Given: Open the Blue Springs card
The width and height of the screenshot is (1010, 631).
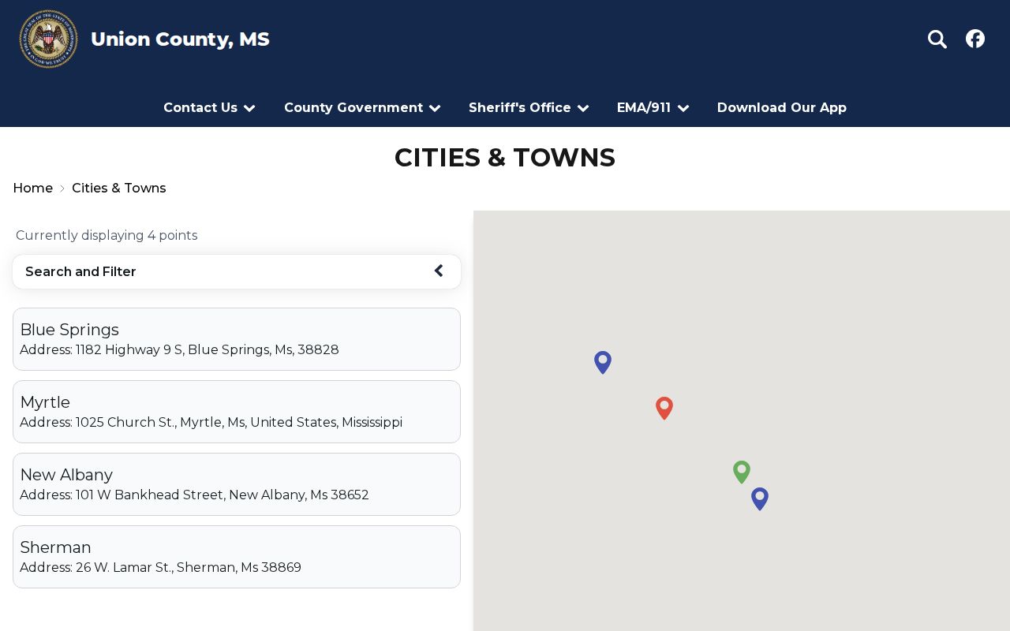Looking at the screenshot, I should coord(237,339).
